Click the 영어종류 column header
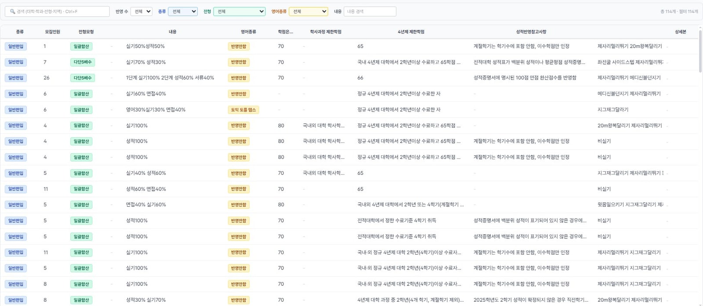This screenshot has width=703, height=306. pyautogui.click(x=248, y=32)
